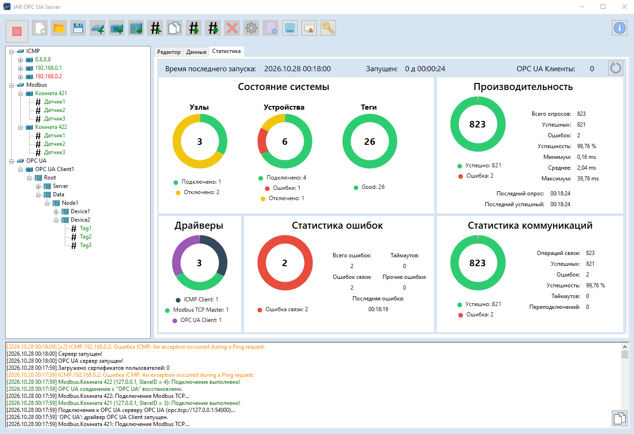Select Tag1 under Device2

click(85, 228)
